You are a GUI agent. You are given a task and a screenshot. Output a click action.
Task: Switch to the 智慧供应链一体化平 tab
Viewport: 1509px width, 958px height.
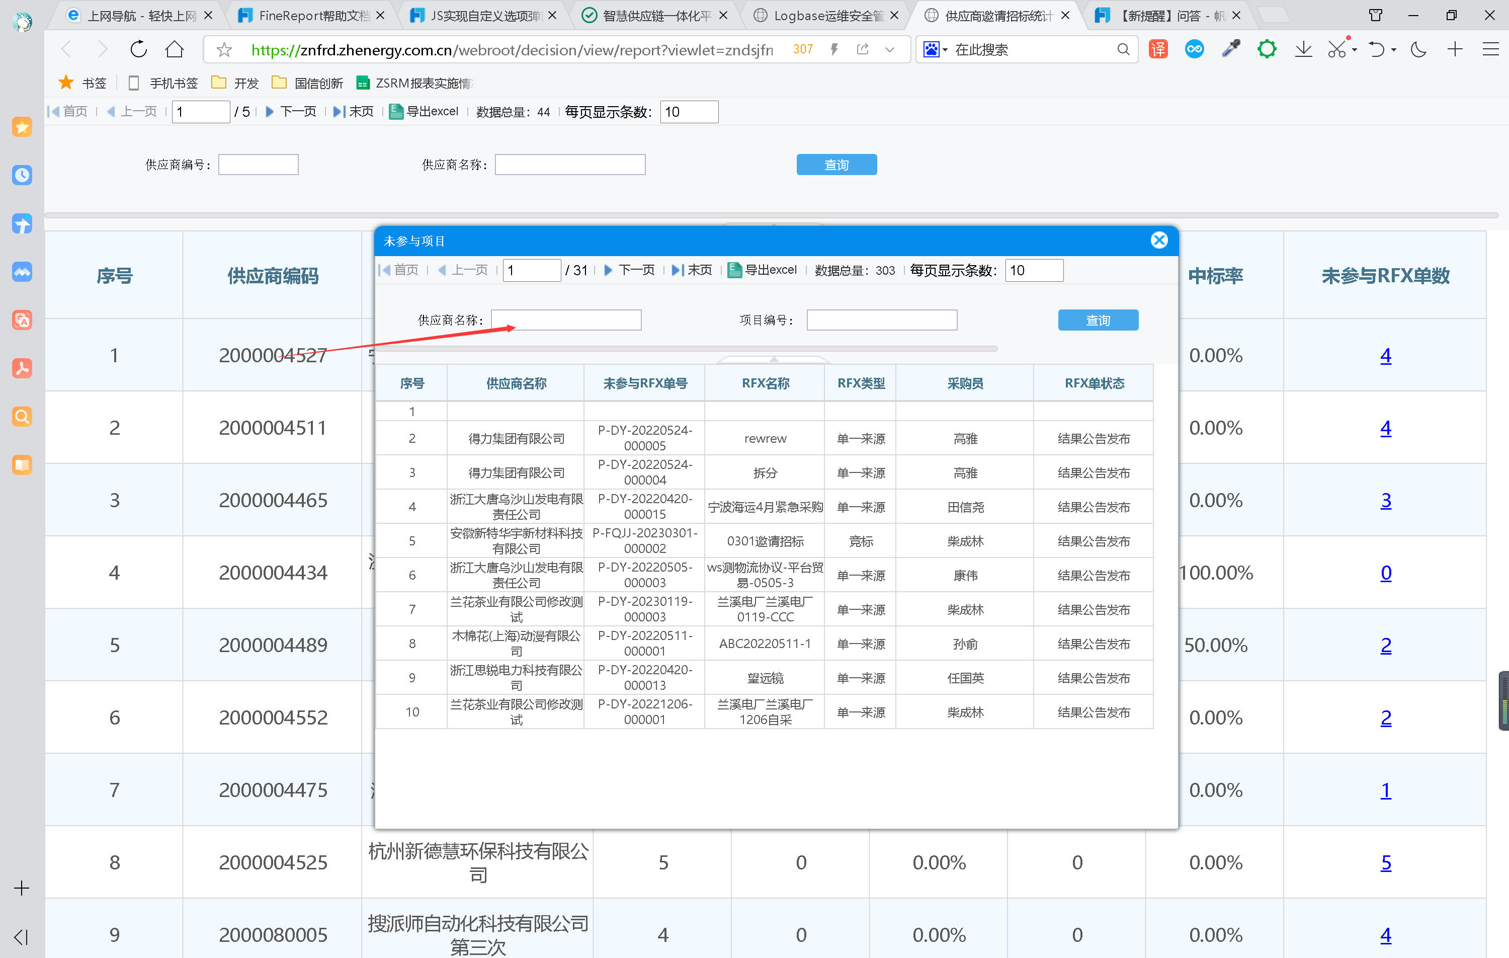click(654, 16)
